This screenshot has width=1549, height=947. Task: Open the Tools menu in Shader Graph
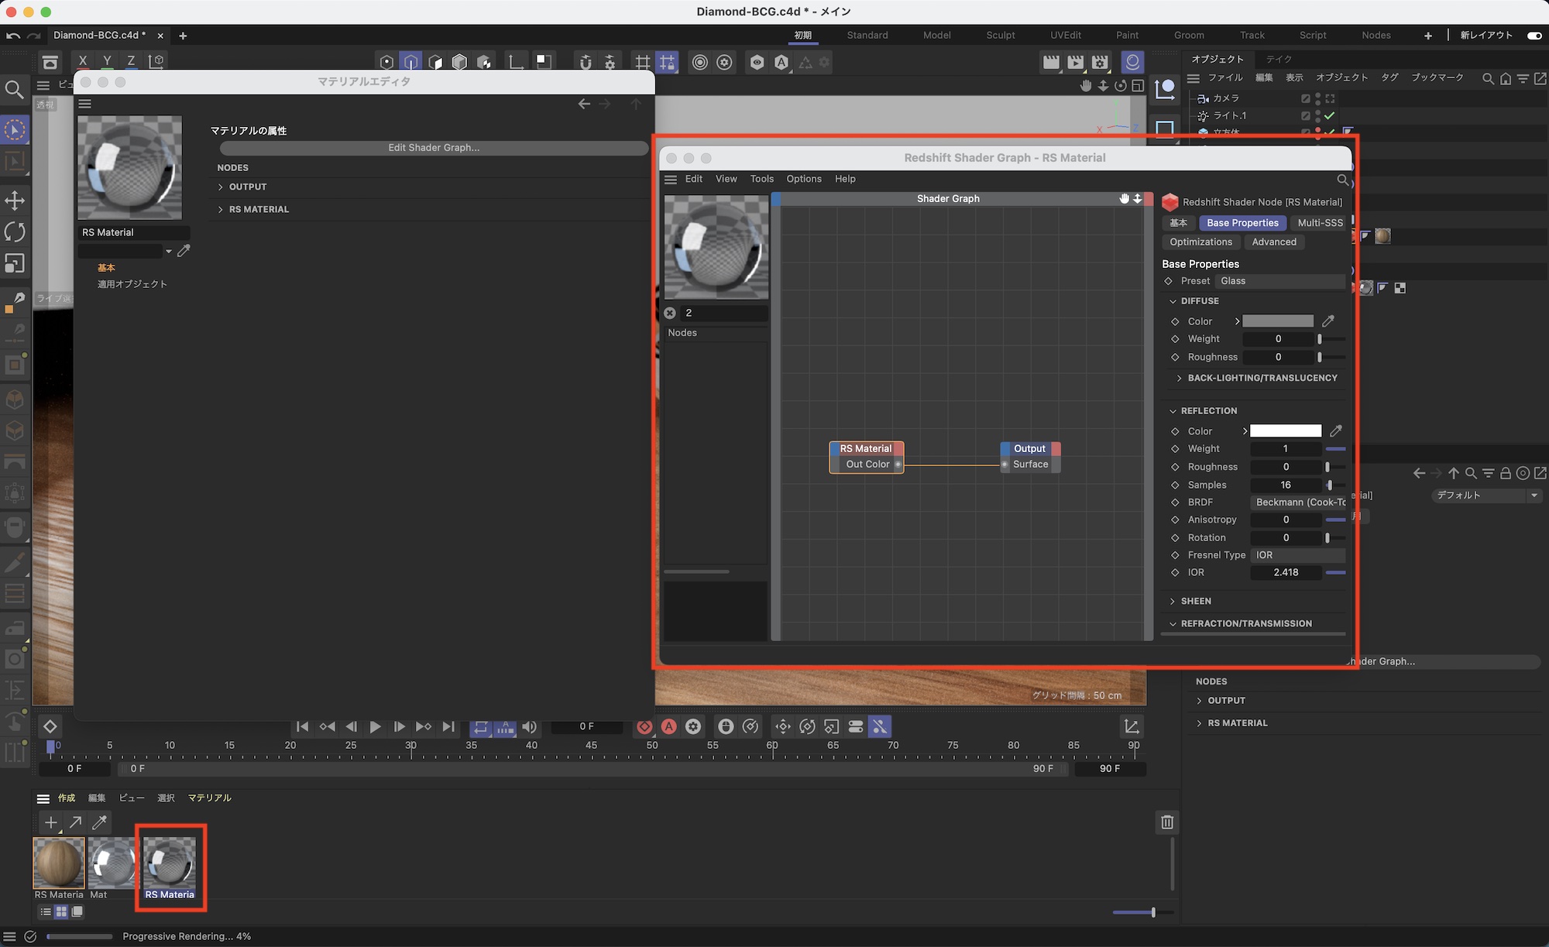click(761, 179)
